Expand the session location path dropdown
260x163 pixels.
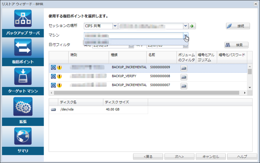point(186,26)
